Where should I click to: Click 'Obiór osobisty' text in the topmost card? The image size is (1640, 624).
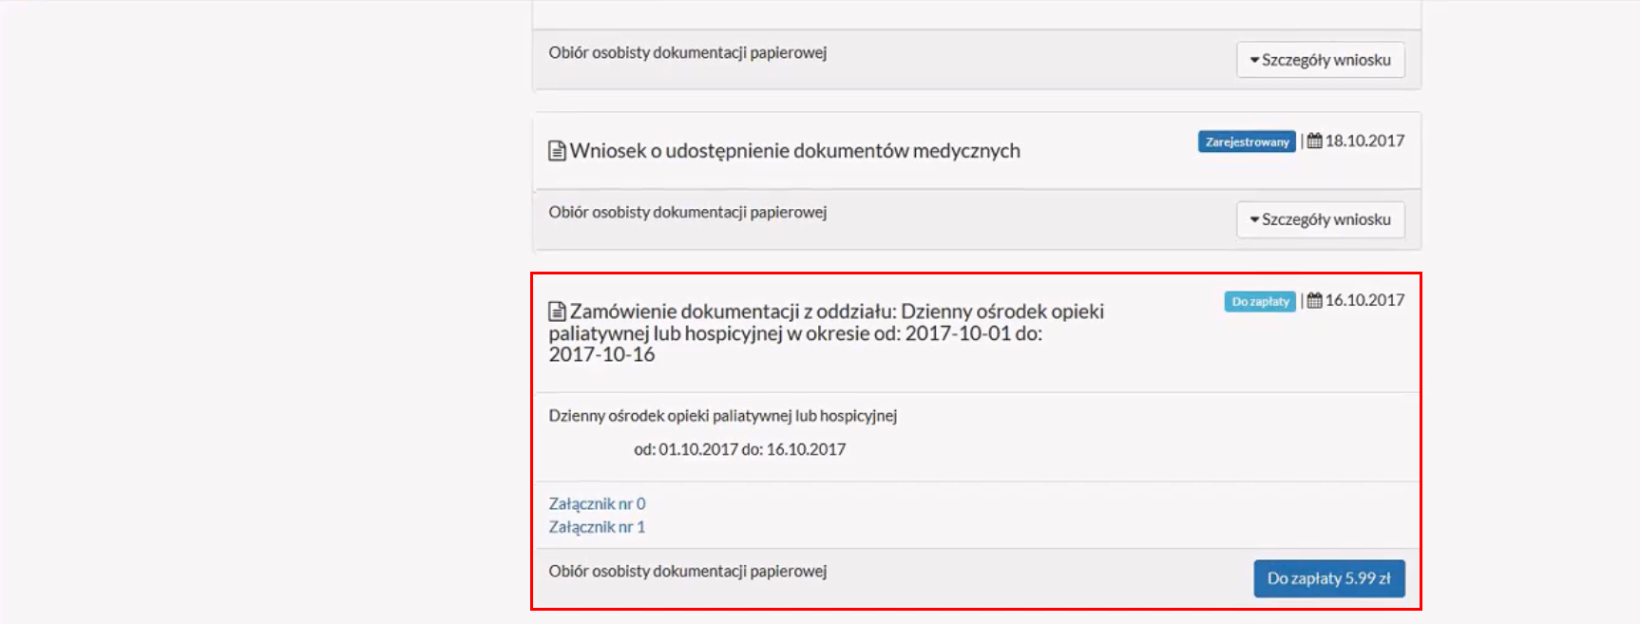click(688, 52)
